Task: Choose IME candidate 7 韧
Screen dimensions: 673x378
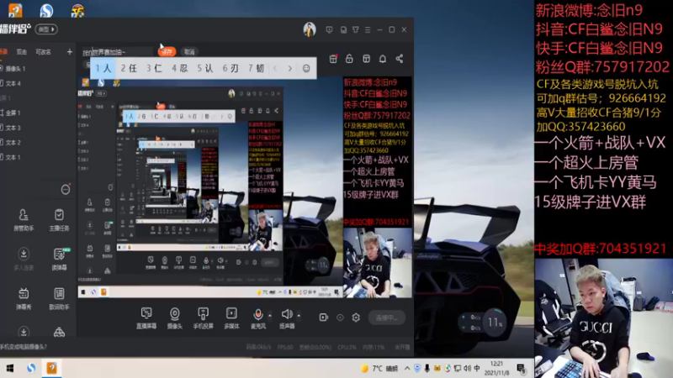Action: tap(256, 68)
